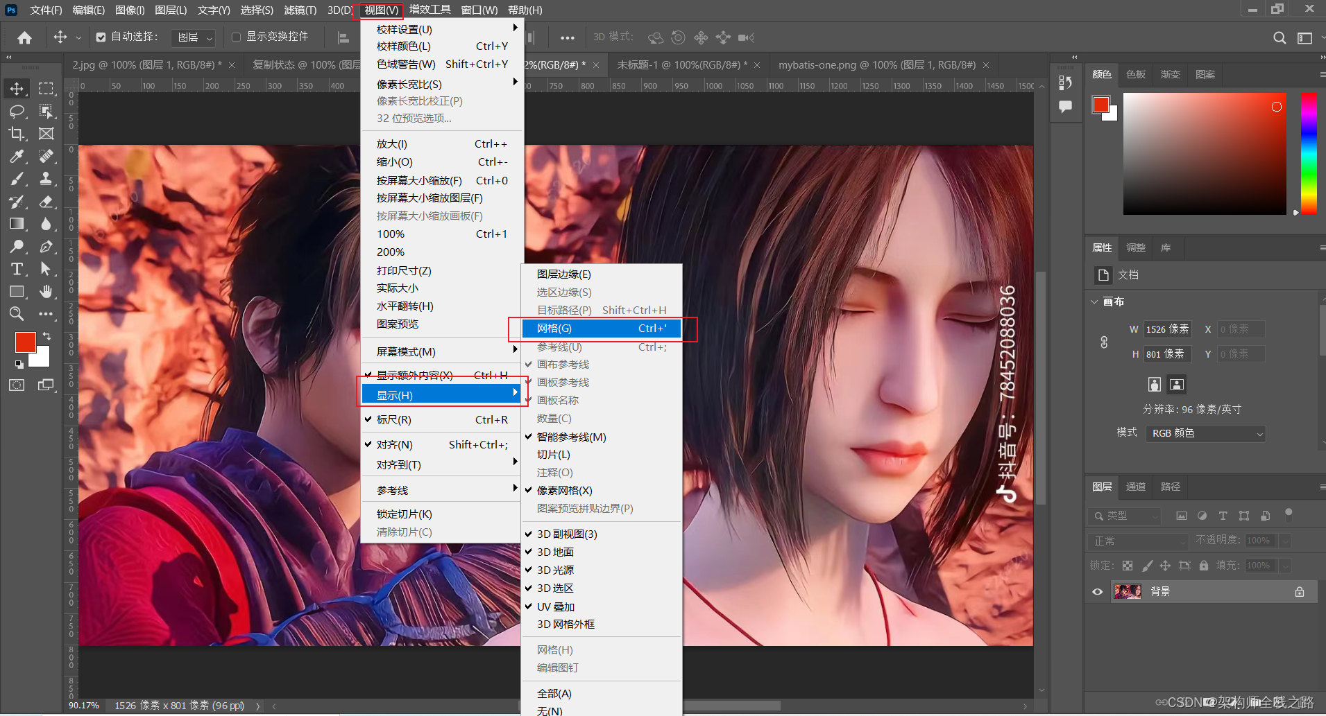
Task: Expand the 屏幕模式 submenu
Action: pyautogui.click(x=441, y=351)
